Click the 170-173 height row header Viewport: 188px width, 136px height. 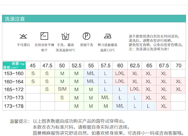14,97
